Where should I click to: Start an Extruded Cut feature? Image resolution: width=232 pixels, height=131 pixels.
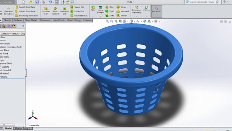tap(46, 11)
